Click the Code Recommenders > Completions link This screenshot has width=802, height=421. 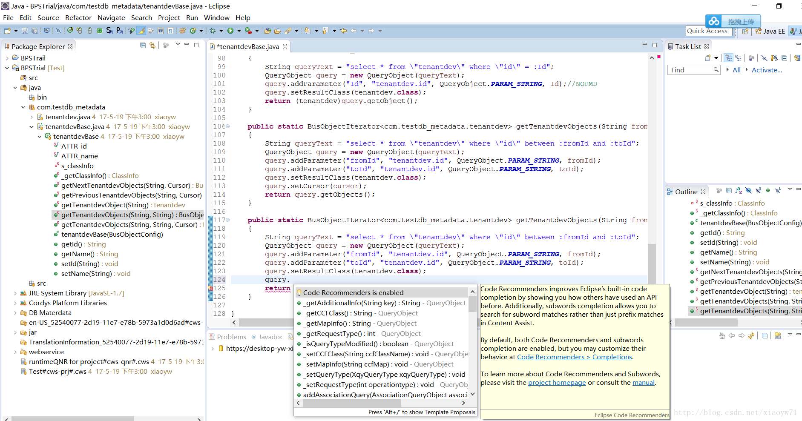[575, 357]
